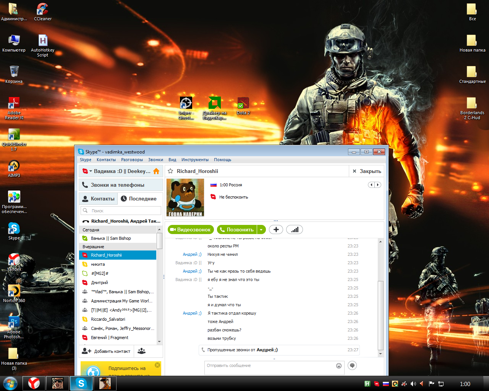Collapse the Вчерашние contact group header
Screen dimensions: 489x391
[118, 247]
